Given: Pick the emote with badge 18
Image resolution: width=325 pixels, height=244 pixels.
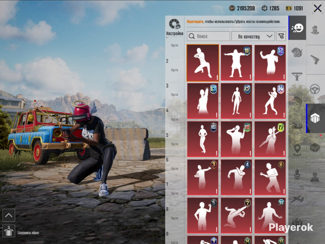Looking at the screenshot, I should pos(236,139).
